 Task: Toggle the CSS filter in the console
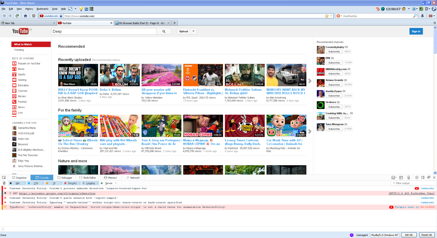36,183
